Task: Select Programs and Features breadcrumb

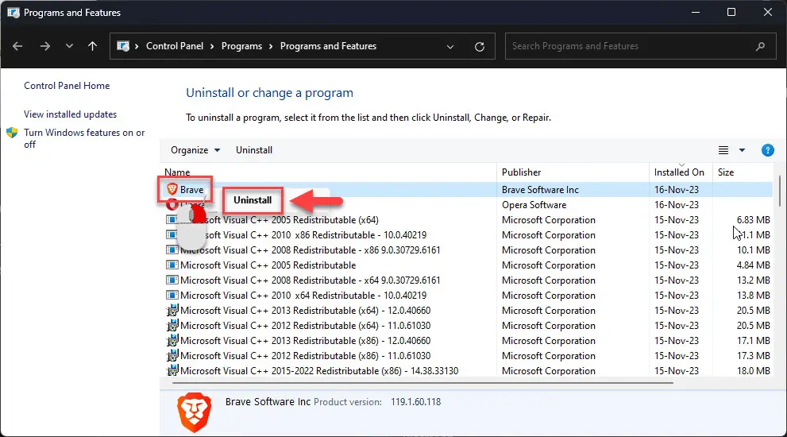Action: [x=328, y=46]
